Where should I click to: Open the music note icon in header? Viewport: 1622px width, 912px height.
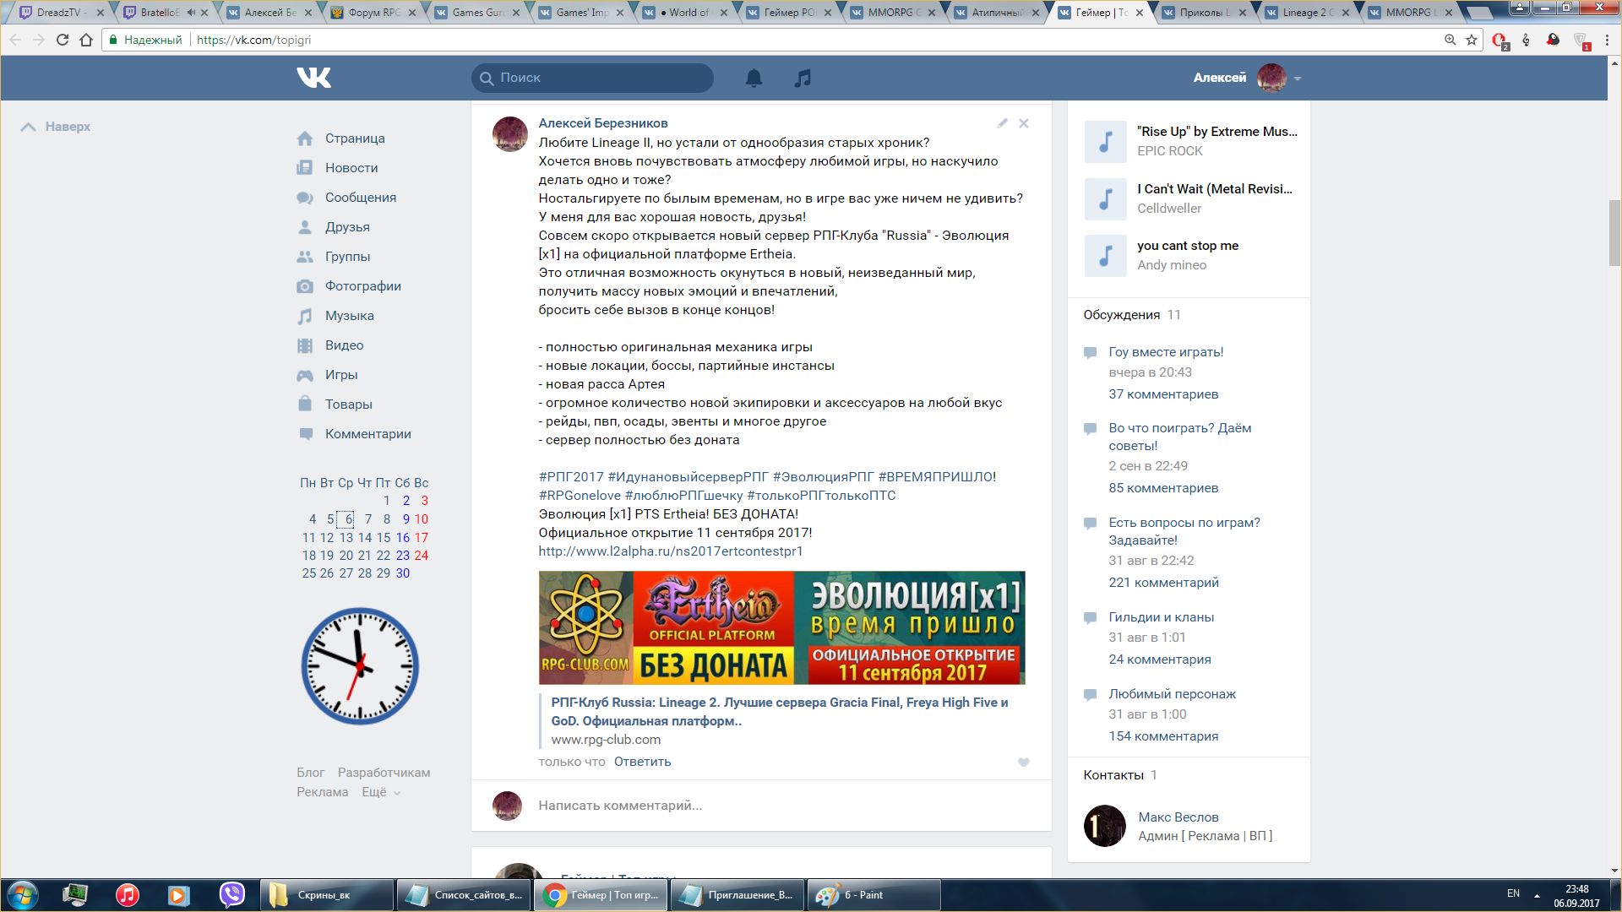803,78
